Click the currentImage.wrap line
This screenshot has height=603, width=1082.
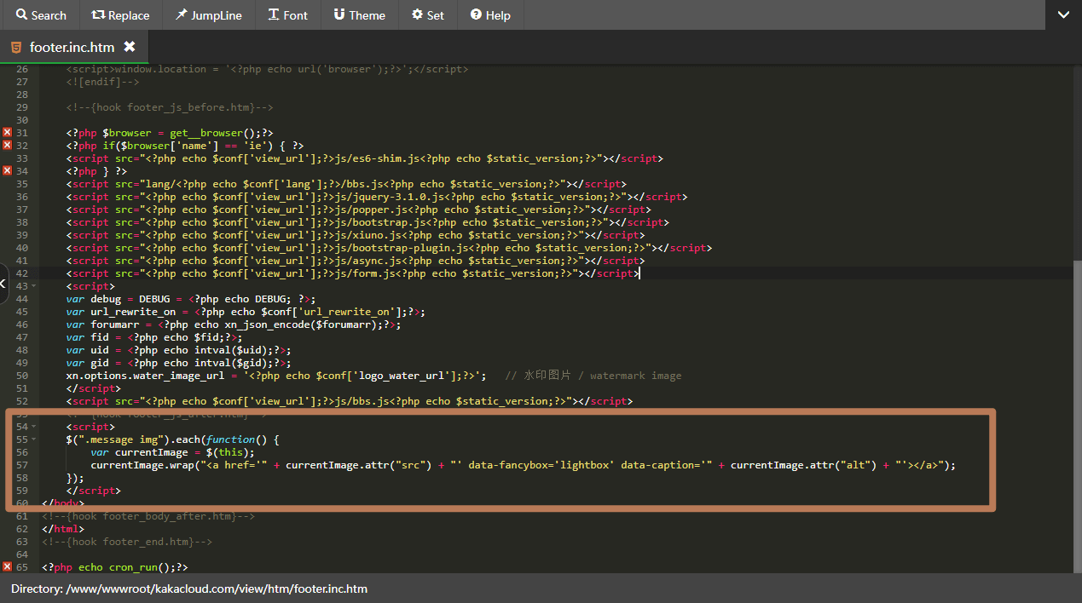pos(523,465)
